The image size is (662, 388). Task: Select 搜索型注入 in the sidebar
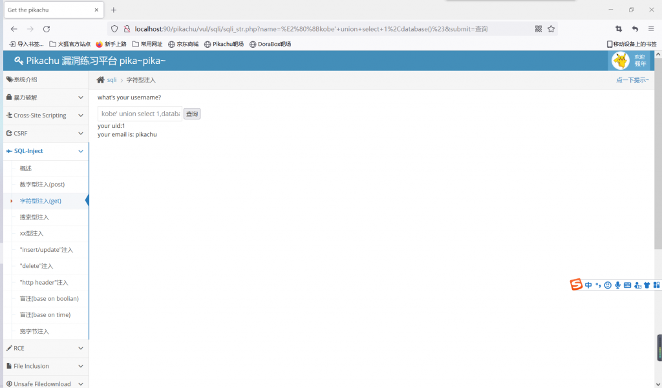click(x=34, y=218)
